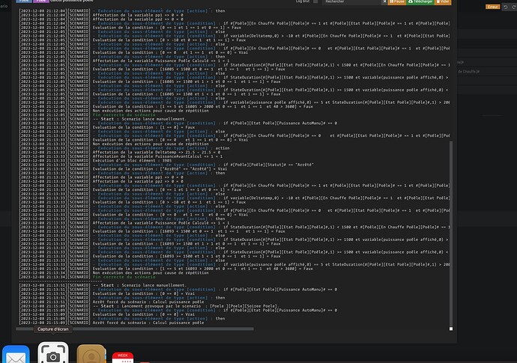
Task: Select the 21:13:51 "Scenario lance manuellement" line
Action: click(x=139, y=285)
